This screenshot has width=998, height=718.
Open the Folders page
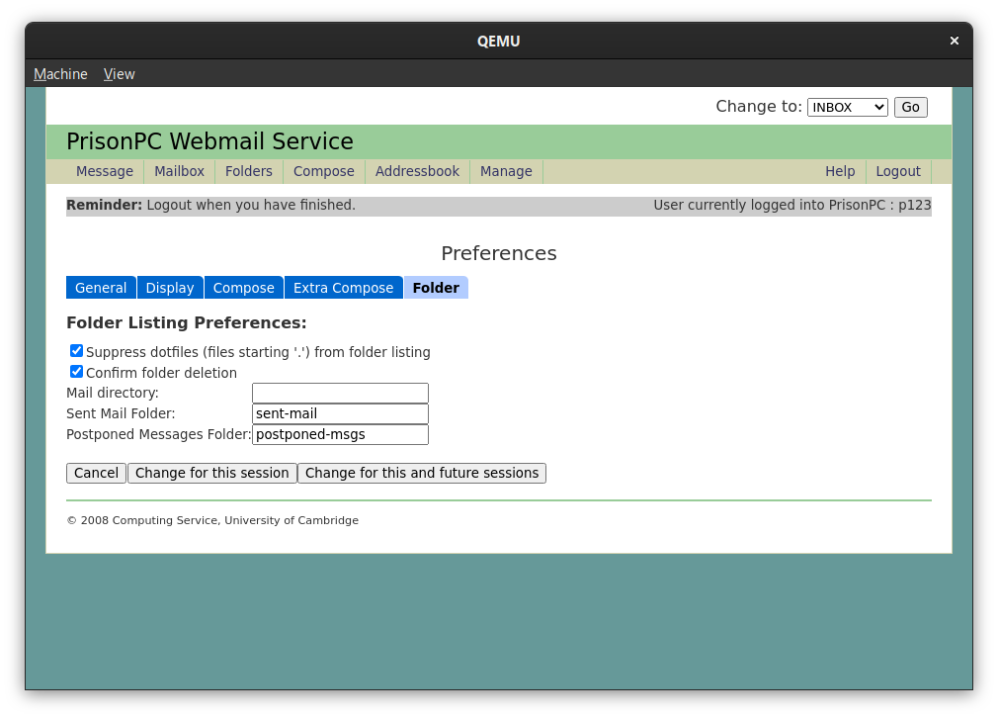pyautogui.click(x=249, y=171)
